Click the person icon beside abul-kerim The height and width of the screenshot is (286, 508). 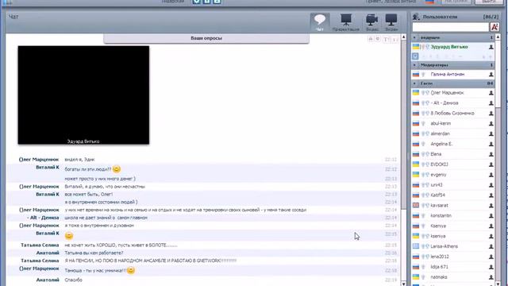[x=491, y=124]
